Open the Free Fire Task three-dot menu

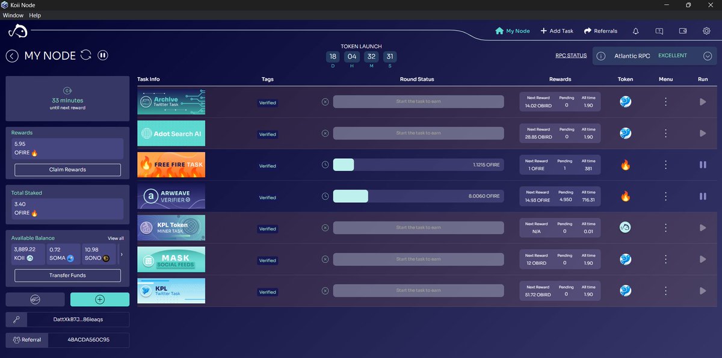point(665,165)
